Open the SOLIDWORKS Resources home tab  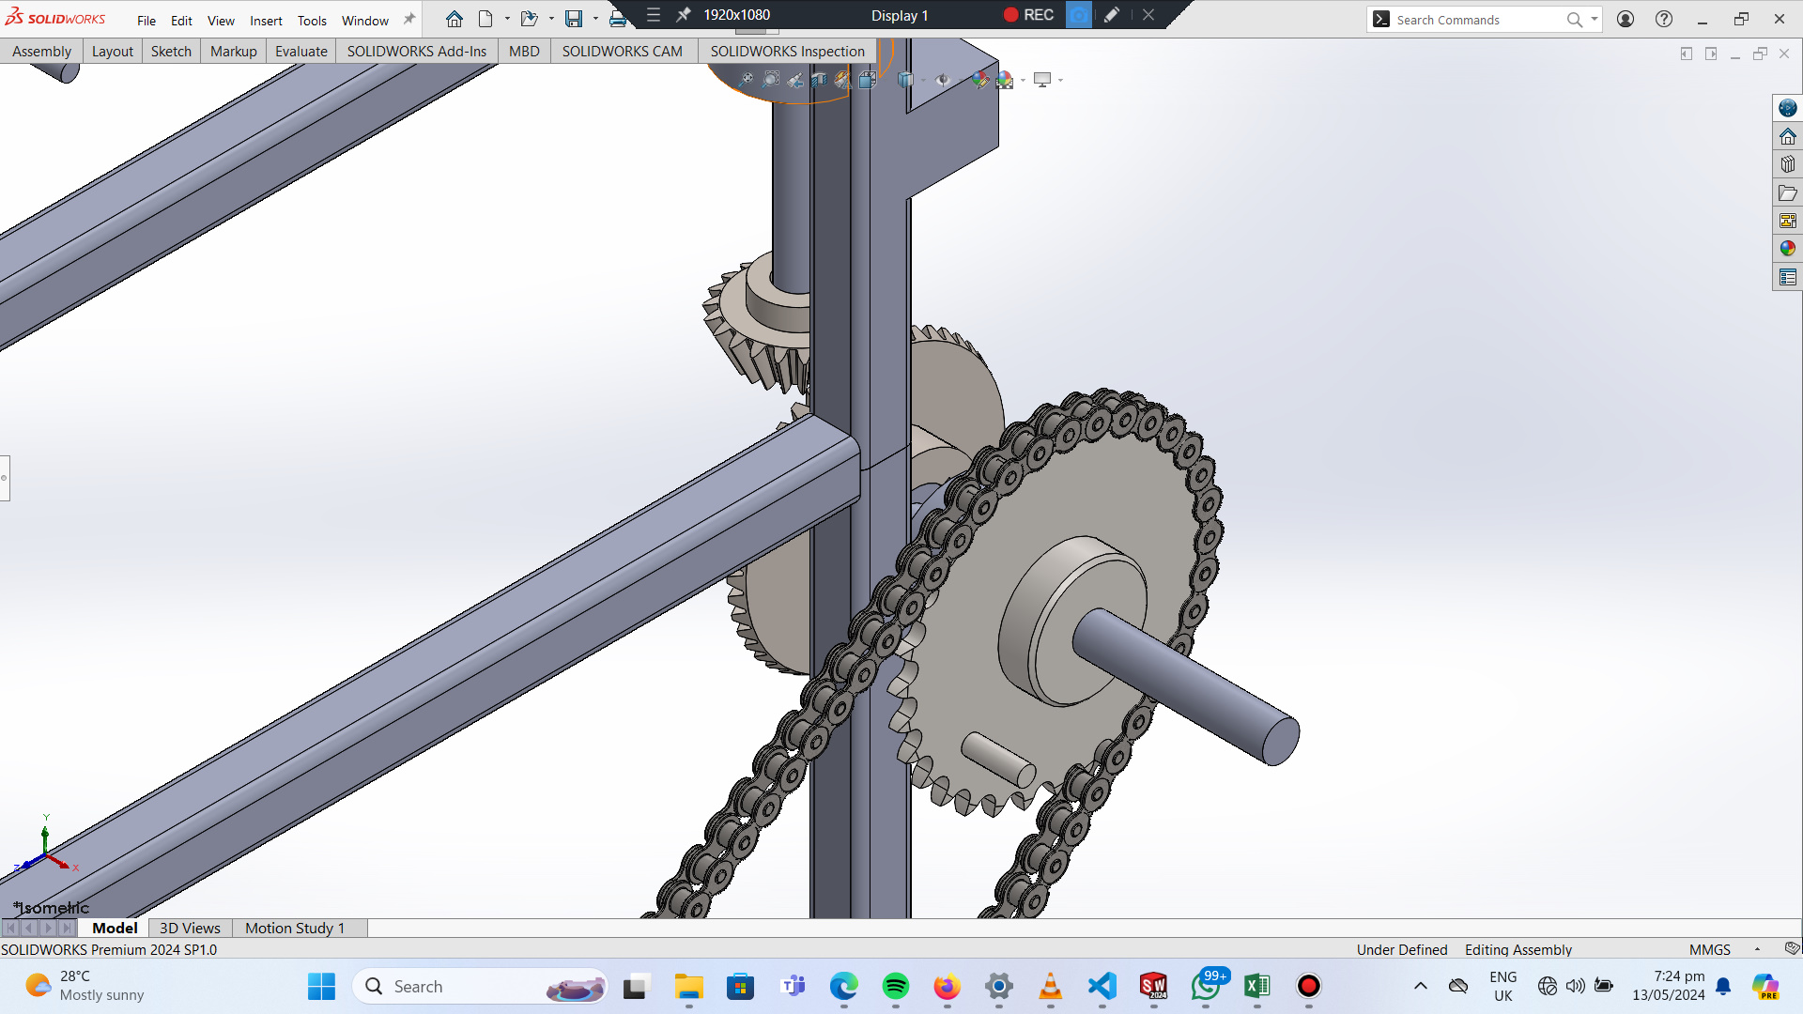pos(1787,136)
